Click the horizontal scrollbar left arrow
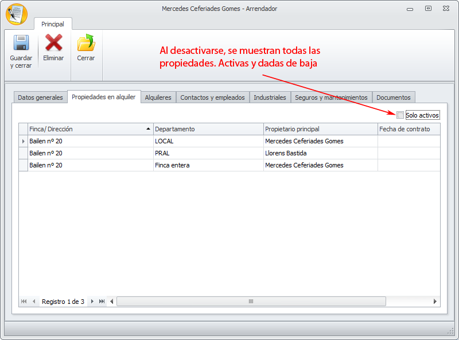The image size is (459, 340). 111,302
